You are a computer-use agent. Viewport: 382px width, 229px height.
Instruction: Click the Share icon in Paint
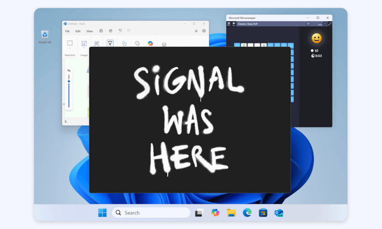click(x=111, y=31)
